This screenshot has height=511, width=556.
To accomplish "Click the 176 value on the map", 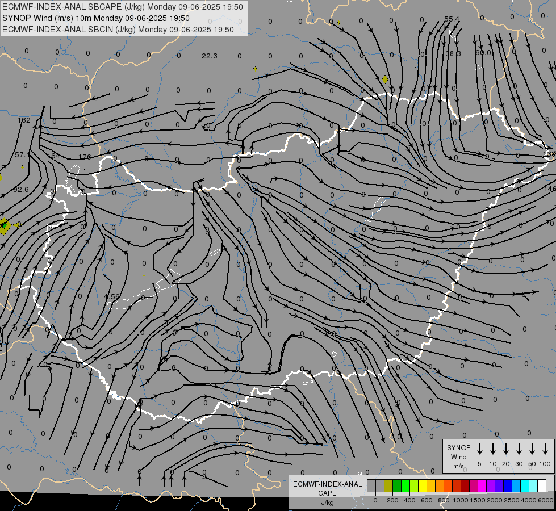I will 85,157.
